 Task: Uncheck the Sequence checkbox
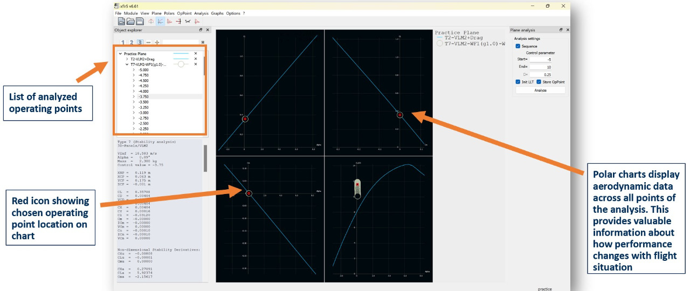point(518,46)
